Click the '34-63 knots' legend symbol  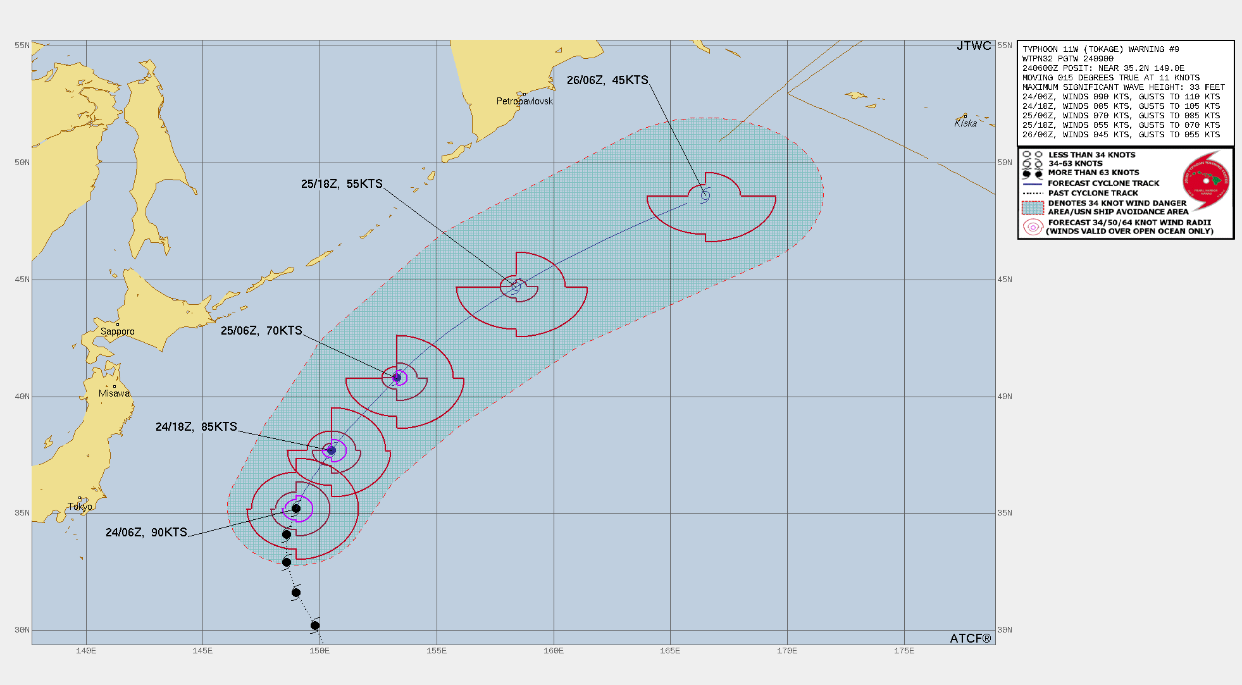pos(1033,163)
